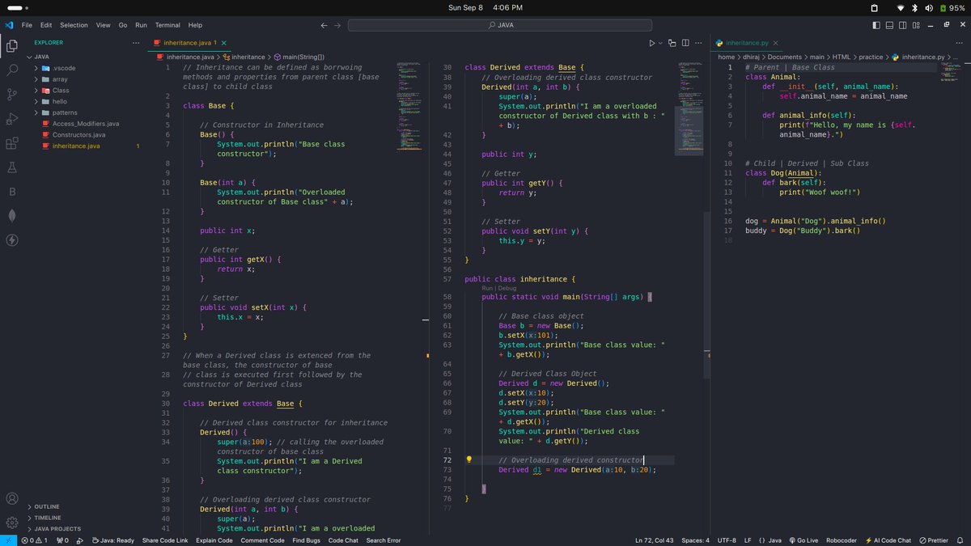Open run options dropdown arrow
The width and height of the screenshot is (971, 546).
(660, 42)
